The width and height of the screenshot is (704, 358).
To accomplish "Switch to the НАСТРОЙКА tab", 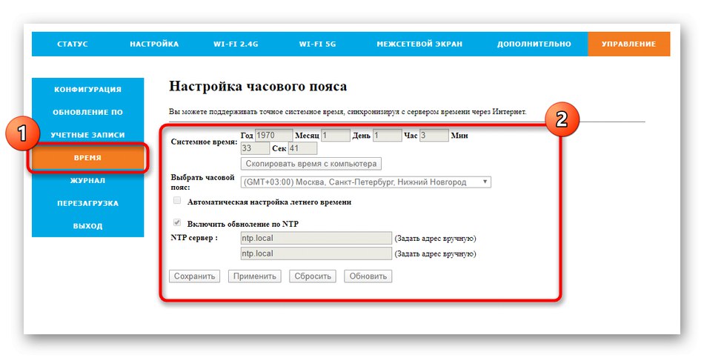I will pos(154,44).
